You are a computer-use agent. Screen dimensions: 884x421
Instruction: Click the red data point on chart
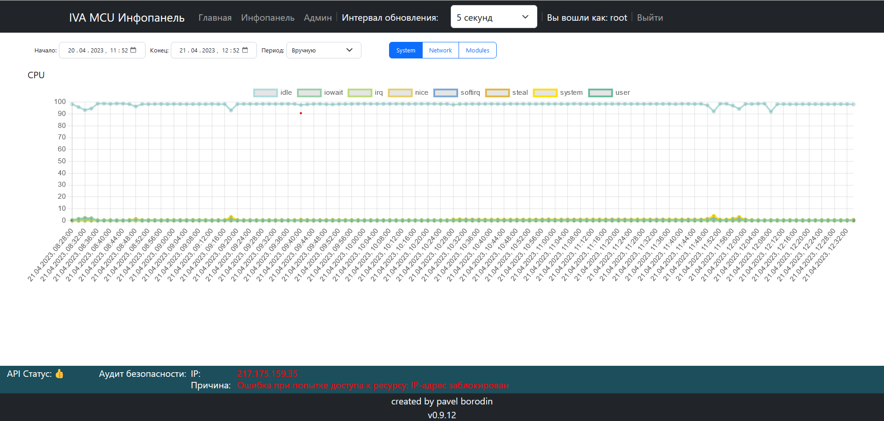(x=301, y=113)
